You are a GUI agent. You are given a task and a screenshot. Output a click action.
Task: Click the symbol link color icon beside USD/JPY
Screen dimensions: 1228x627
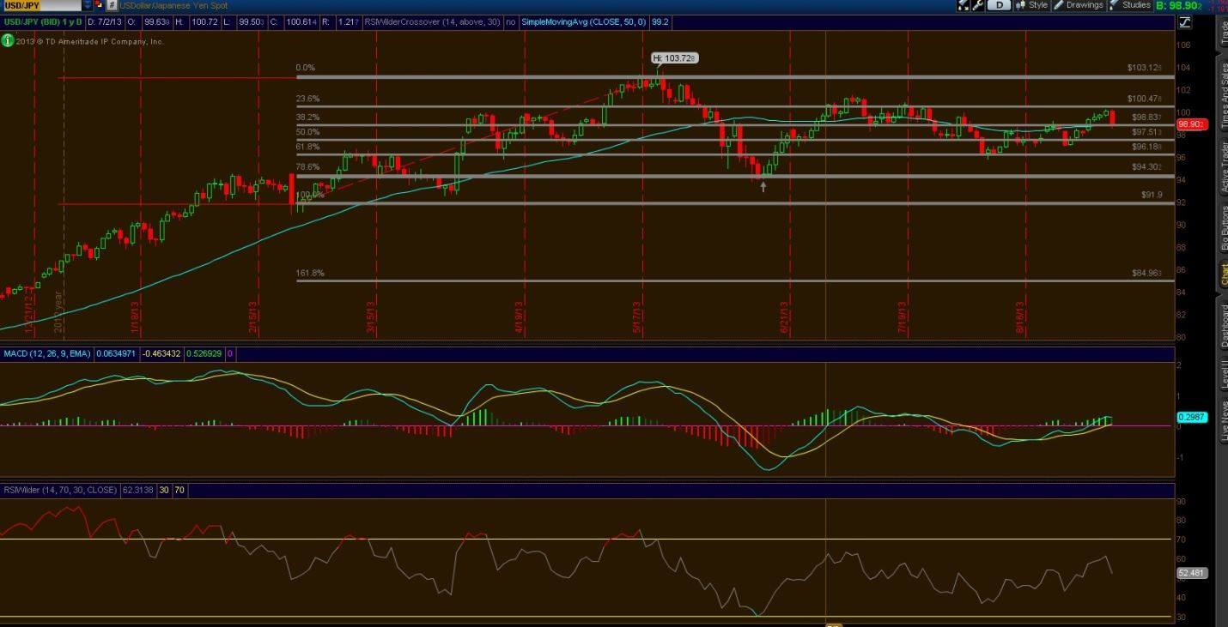pos(98,5)
